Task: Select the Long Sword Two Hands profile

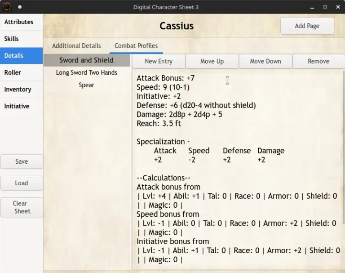Action: pos(86,72)
